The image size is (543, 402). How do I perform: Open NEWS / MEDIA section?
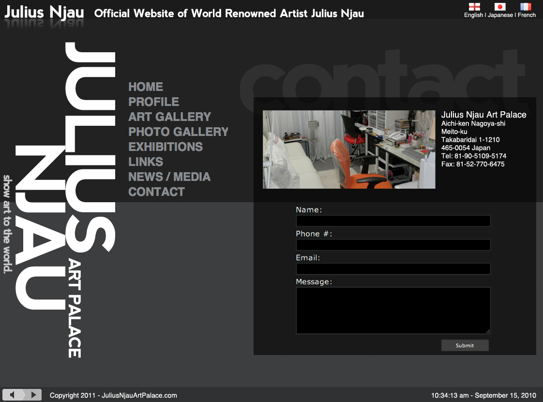[x=169, y=177]
